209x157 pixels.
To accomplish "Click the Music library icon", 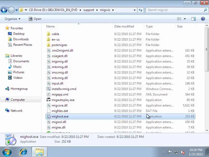I will 10,67.
